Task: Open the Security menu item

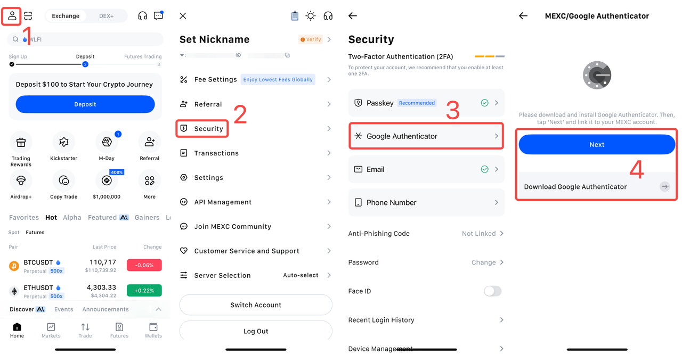Action: tap(208, 129)
